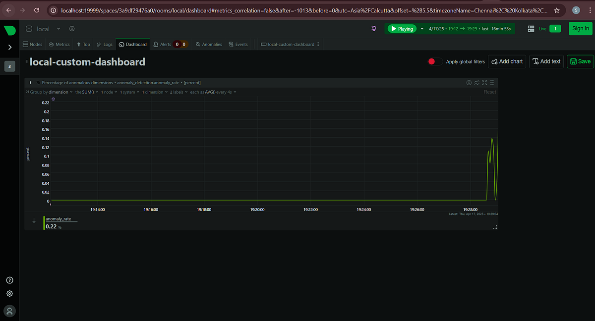Screen dimensions: 595x321
Task: Click the integrations lightbulb icon near Playing
Action: (374, 29)
